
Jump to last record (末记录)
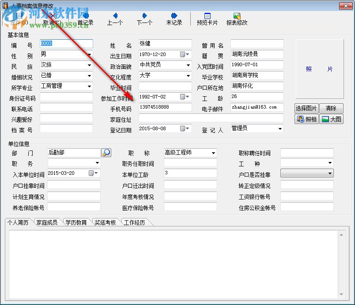coord(174,19)
